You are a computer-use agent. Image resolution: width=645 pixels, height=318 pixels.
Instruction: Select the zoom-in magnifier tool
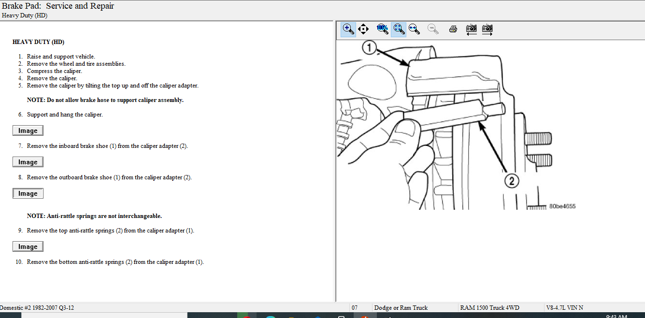pos(348,29)
